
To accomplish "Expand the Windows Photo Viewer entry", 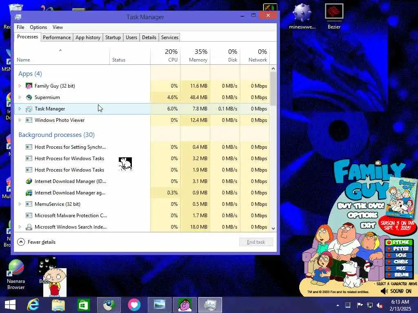I will 20,120.
